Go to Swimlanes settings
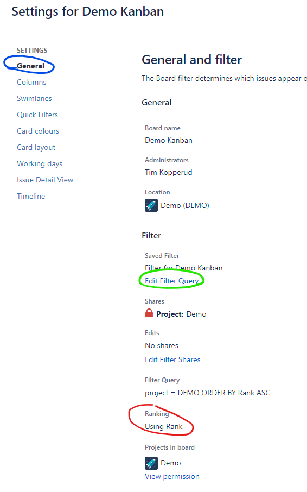The height and width of the screenshot is (492, 307). pyautogui.click(x=35, y=98)
